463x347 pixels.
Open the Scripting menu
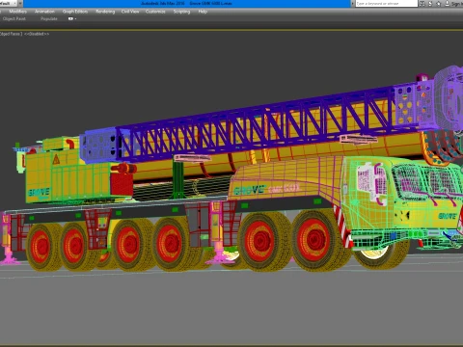(181, 12)
